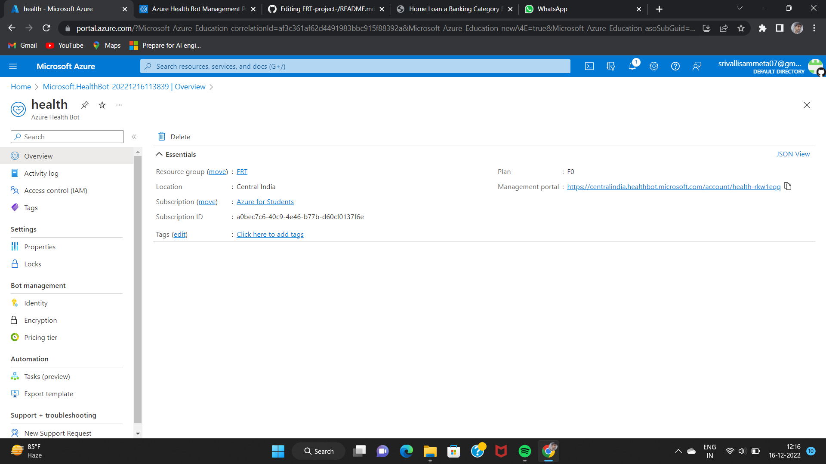Show hidden icons in system tray
The image size is (826, 464).
678,451
